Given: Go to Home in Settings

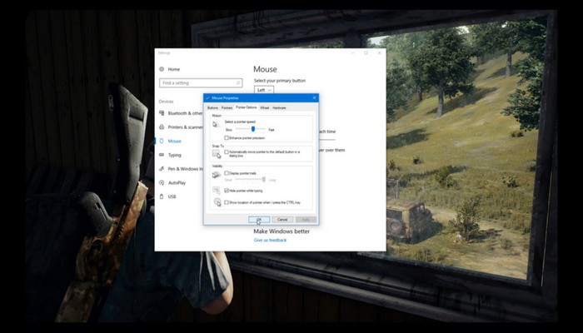Looking at the screenshot, I should (x=173, y=69).
